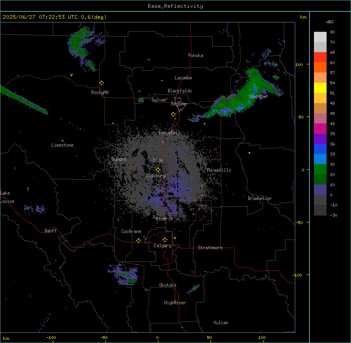
Task: Click the yellow diamond marker below RedDeer
Action: 173,114
